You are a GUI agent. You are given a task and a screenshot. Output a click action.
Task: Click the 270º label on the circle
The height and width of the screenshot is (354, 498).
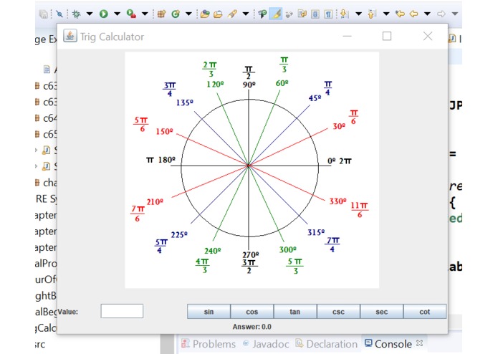(251, 254)
